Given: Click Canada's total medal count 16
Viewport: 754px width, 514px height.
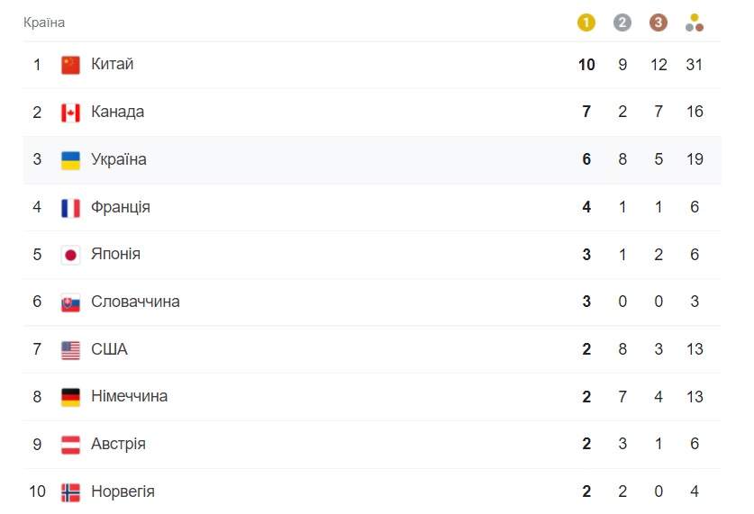Looking at the screenshot, I should [x=695, y=112].
